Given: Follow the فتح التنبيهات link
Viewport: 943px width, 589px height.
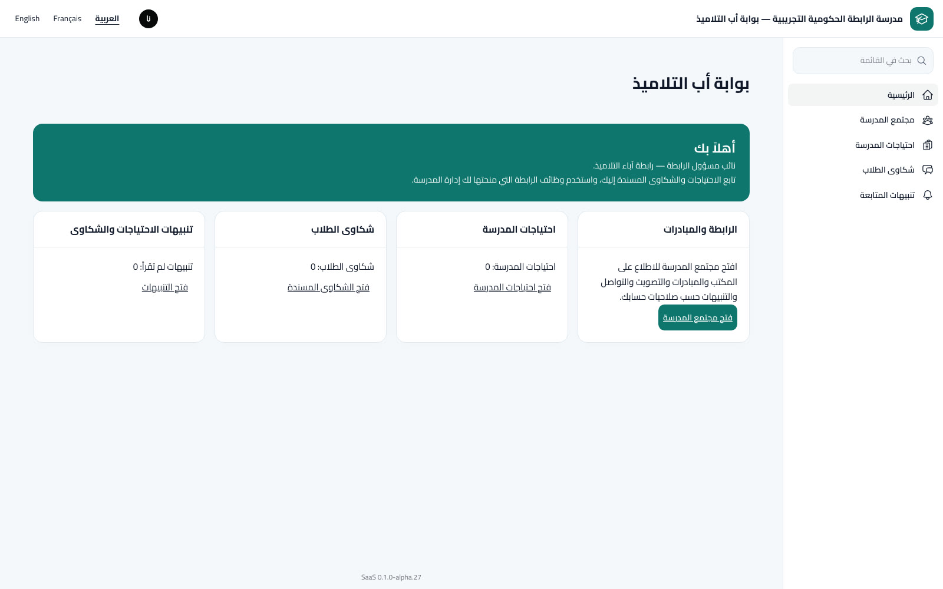Looking at the screenshot, I should pos(165,287).
